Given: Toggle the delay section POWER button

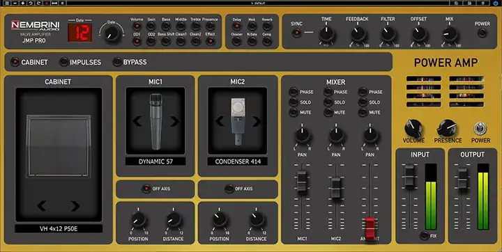Looking at the screenshot, I should [x=482, y=33].
